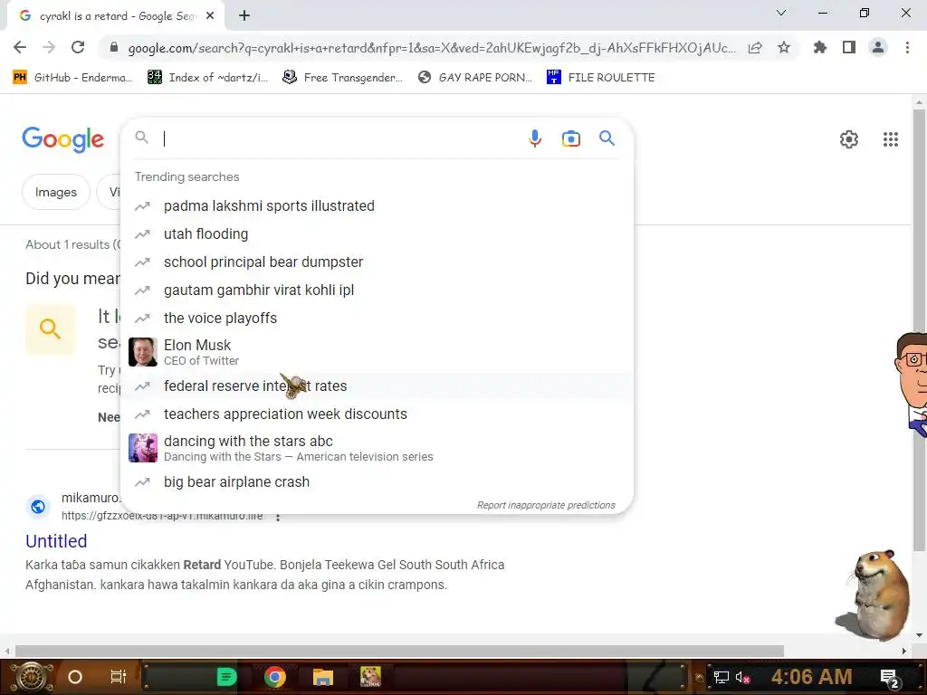Open the green notes app on taskbar
Screen dimensions: 927x695
coord(226,677)
